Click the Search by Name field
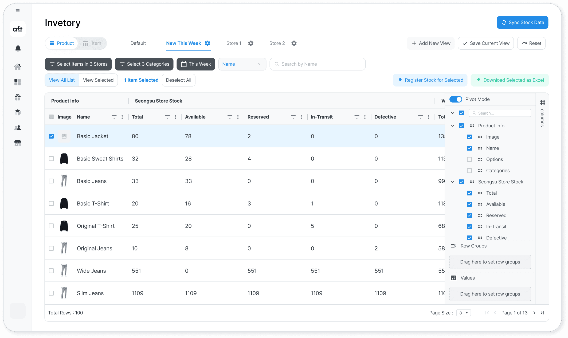Screen dimensions: 568x338 [317, 64]
